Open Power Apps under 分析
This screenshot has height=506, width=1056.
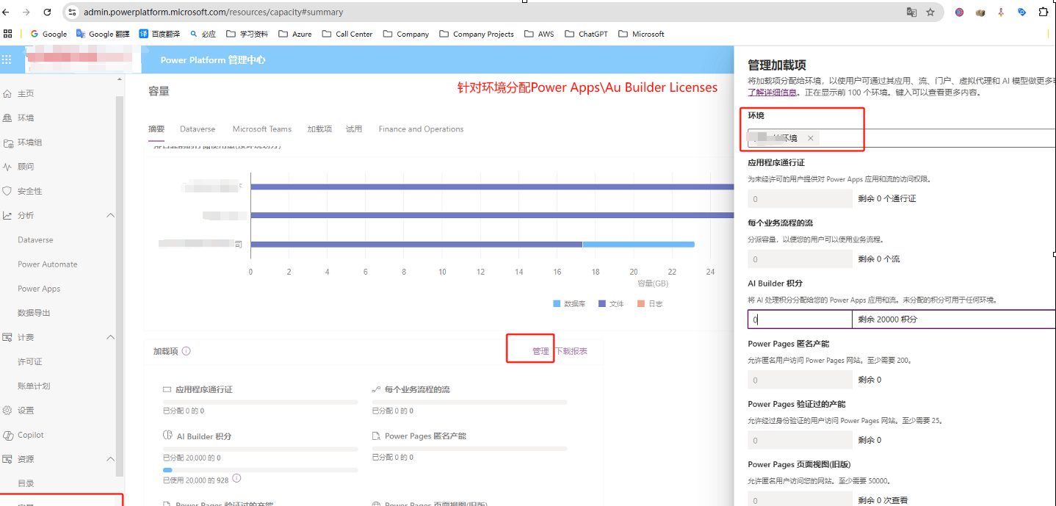[x=39, y=289]
